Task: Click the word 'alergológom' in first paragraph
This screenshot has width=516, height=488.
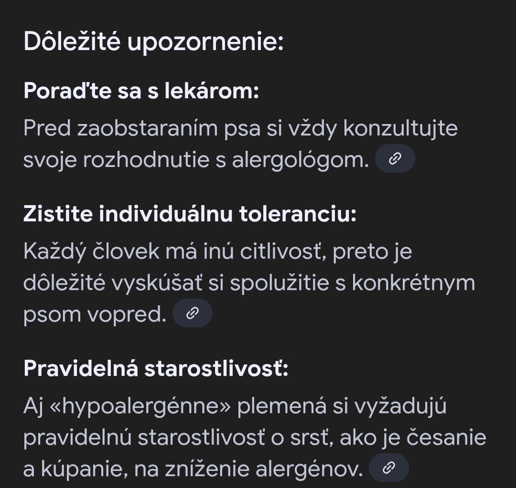Action: 301,160
